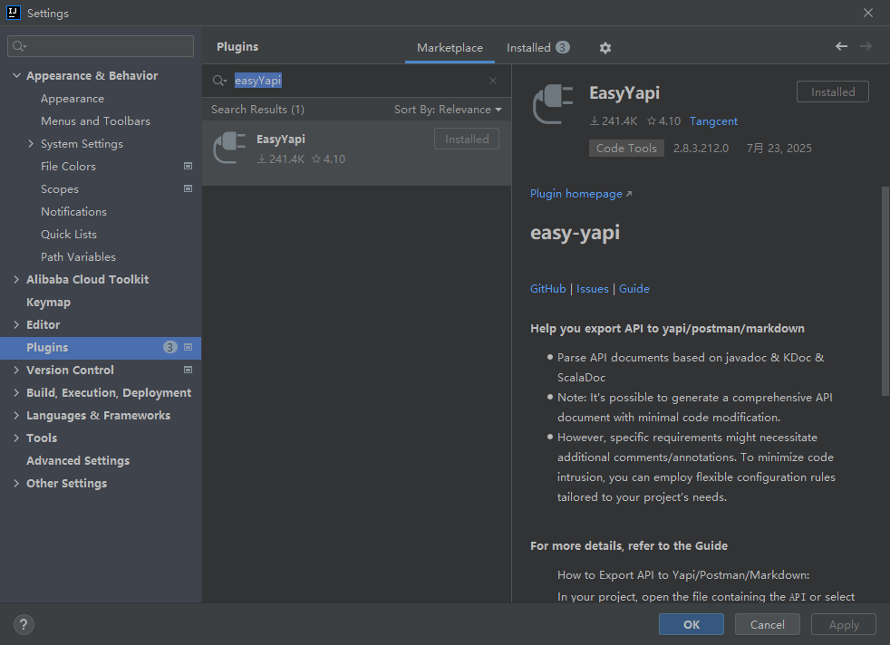Collapse the Appearance & Behavior section
This screenshot has width=890, height=645.
(x=16, y=76)
